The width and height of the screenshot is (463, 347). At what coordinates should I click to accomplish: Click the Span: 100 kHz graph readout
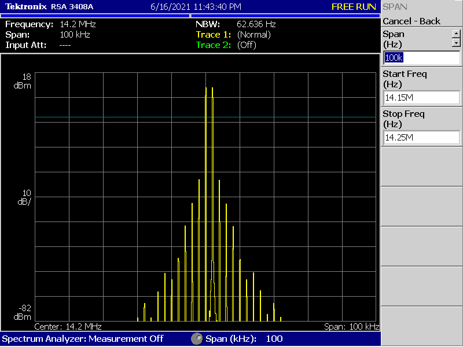point(351,327)
